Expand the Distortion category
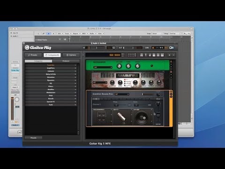Viewport: 225px width, 169px height. pos(51,77)
